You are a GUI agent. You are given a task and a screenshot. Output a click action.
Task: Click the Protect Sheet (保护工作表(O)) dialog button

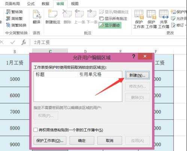50,141
